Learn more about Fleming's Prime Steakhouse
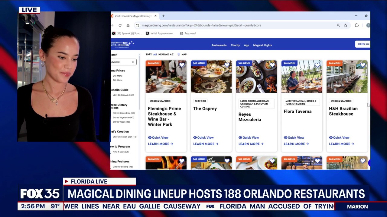 coord(160,144)
